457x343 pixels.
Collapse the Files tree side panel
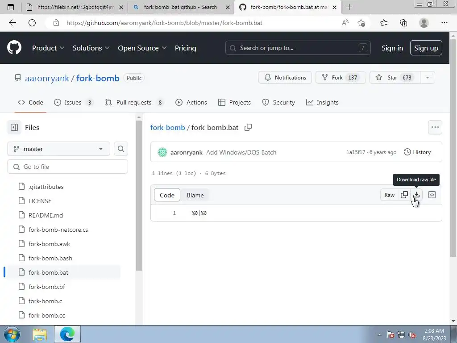14,127
